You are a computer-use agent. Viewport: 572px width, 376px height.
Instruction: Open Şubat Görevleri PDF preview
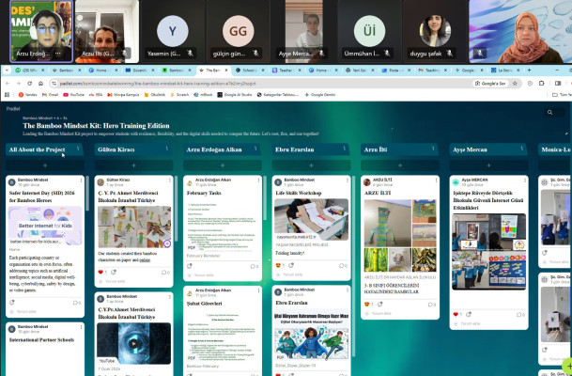(x=223, y=336)
